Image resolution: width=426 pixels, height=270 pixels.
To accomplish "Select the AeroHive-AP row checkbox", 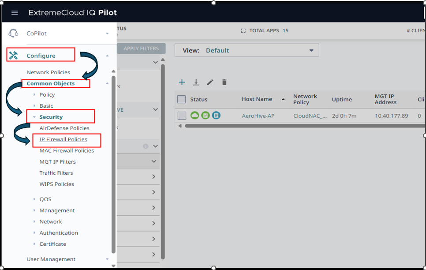I will click(182, 116).
